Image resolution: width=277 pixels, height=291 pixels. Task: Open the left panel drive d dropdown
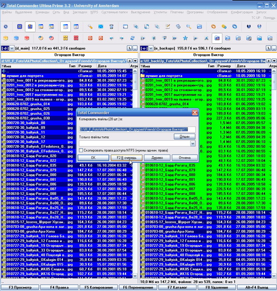point(12,48)
